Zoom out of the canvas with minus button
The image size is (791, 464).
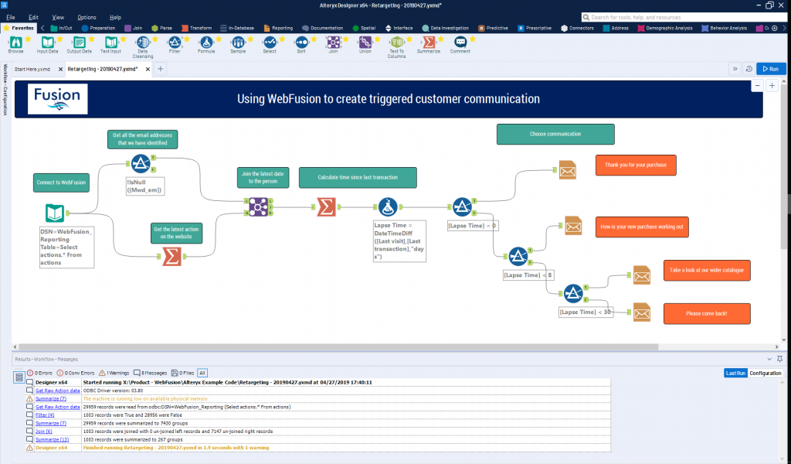point(757,86)
